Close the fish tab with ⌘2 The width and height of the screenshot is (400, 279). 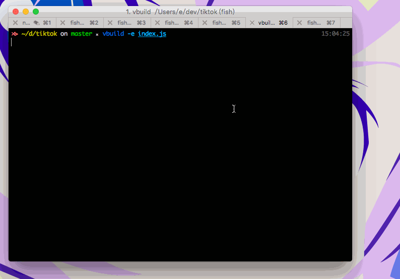point(62,23)
